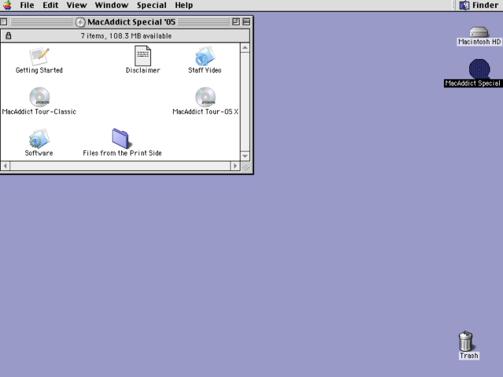
Task: Select the Macintosh HD drive icon
Action: point(479,32)
